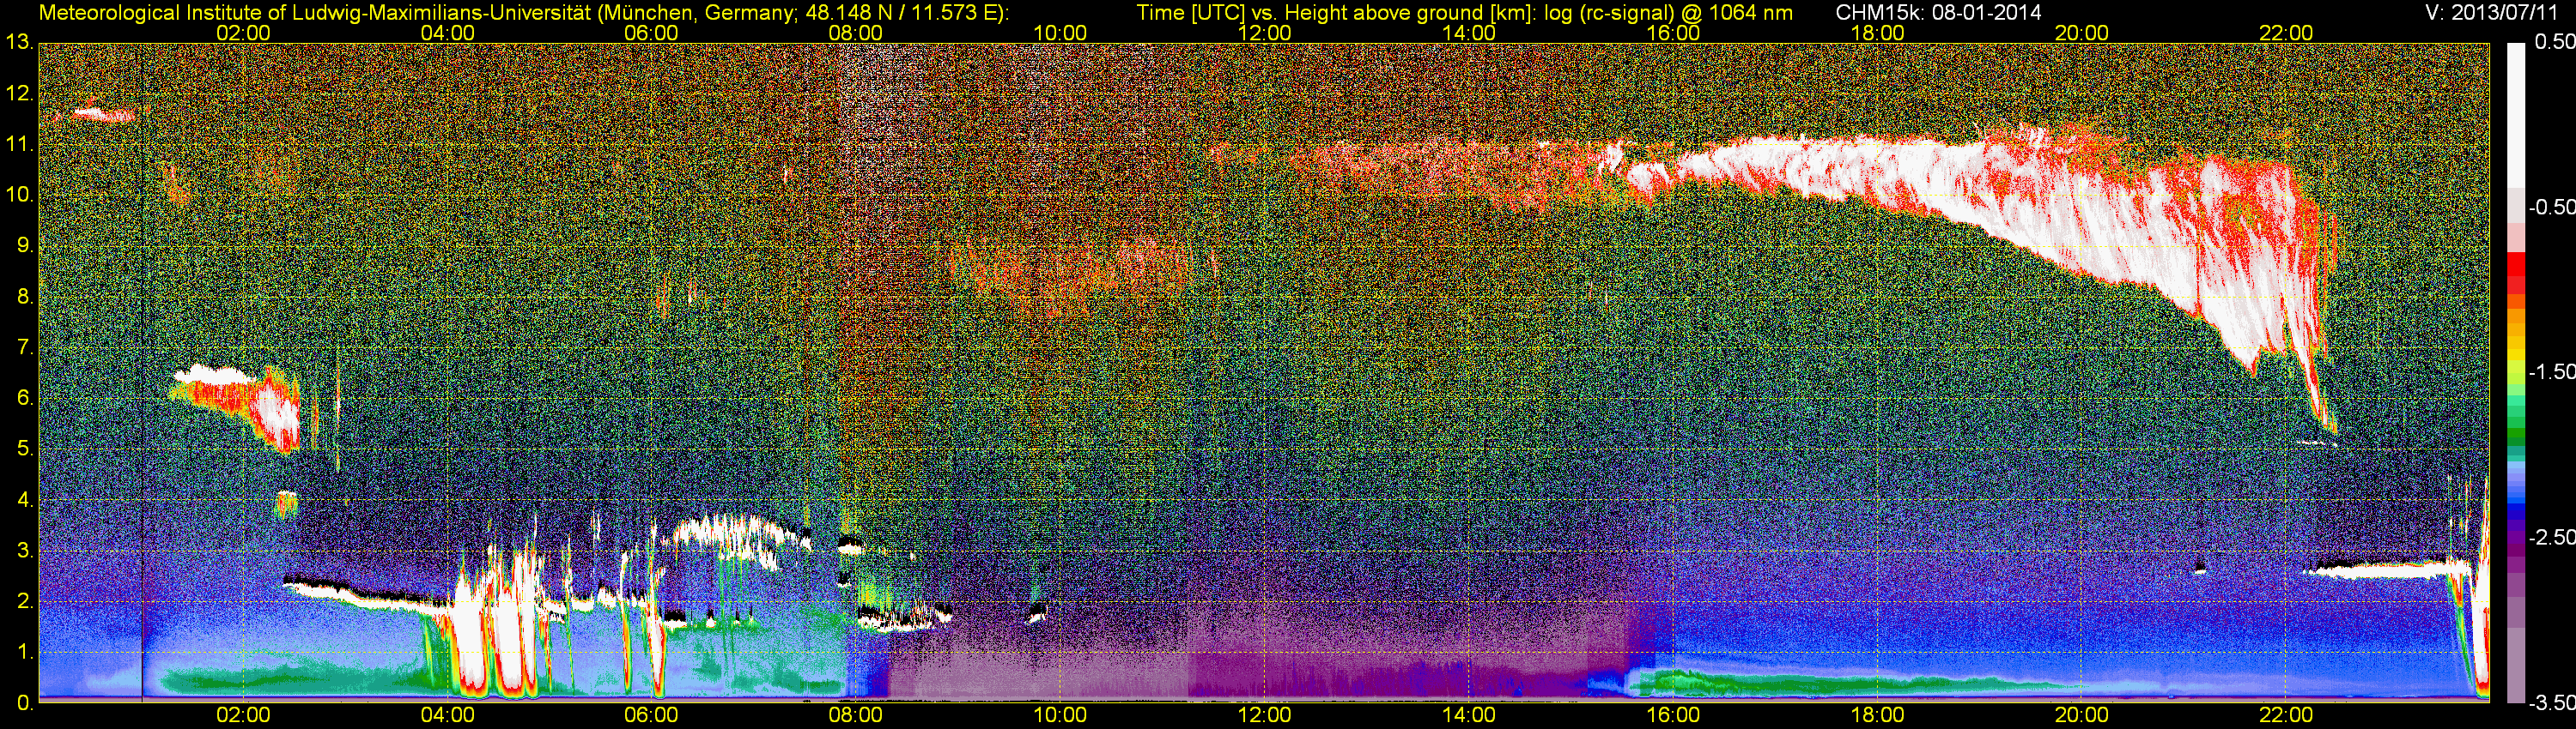Click the 16:00 label on the bottom time axis
2576x729 pixels.
[1673, 715]
